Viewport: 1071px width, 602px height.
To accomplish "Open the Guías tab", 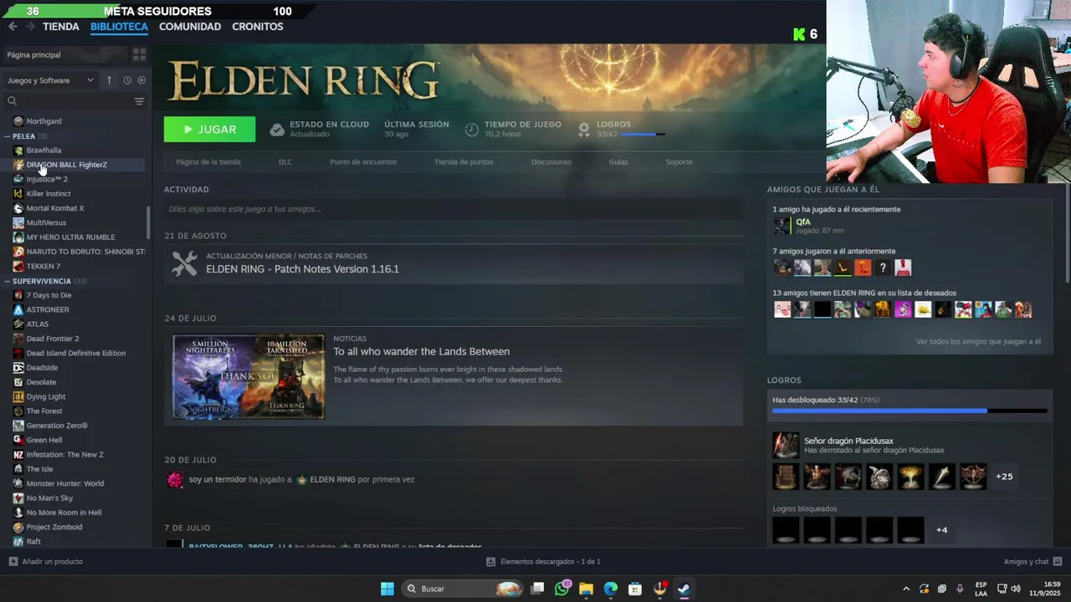I will click(618, 162).
